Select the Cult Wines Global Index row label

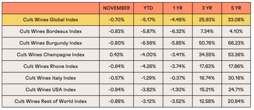(51, 20)
